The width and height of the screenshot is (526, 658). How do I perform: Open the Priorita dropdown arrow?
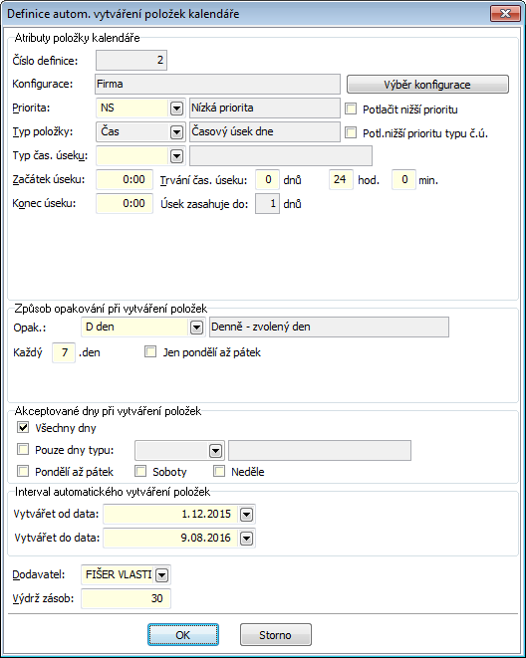pyautogui.click(x=176, y=109)
